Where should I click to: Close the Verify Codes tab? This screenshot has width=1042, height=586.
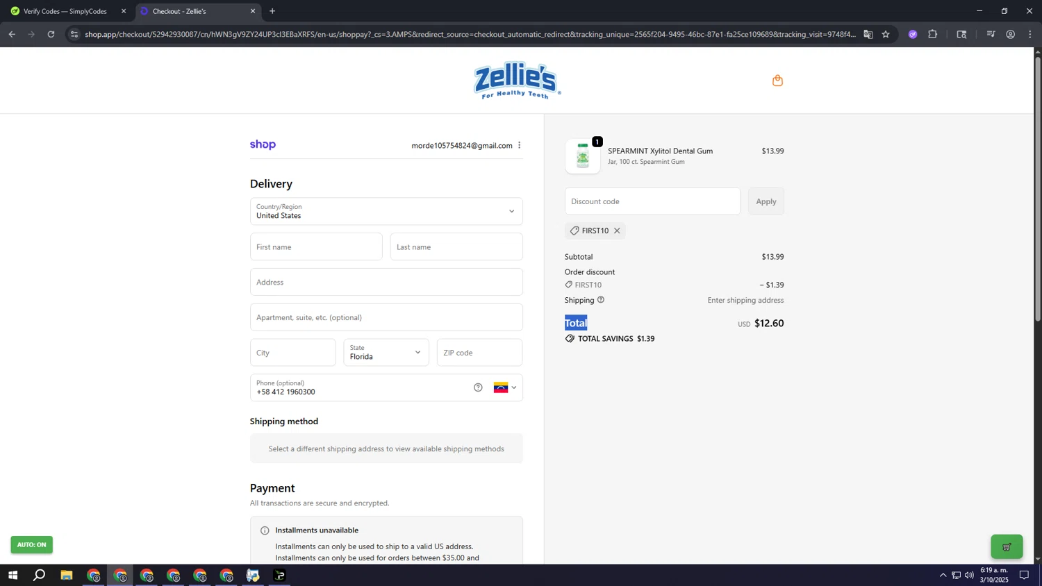[x=124, y=11]
